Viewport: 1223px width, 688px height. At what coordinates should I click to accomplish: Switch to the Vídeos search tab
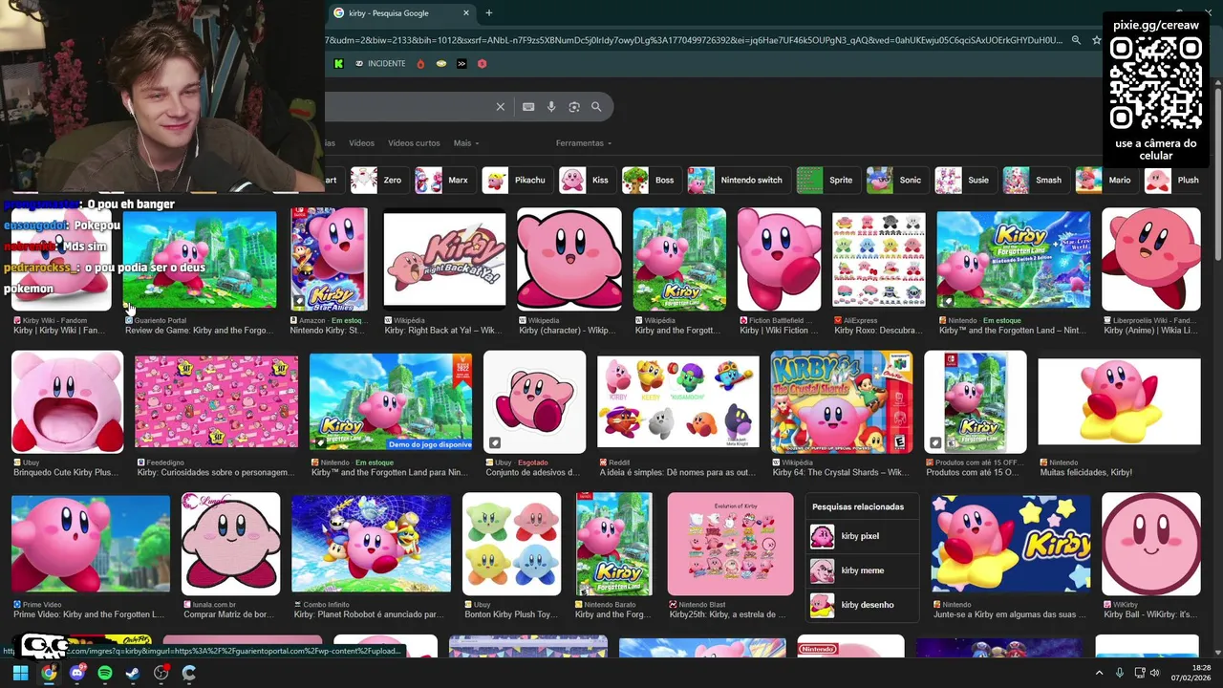pyautogui.click(x=362, y=143)
